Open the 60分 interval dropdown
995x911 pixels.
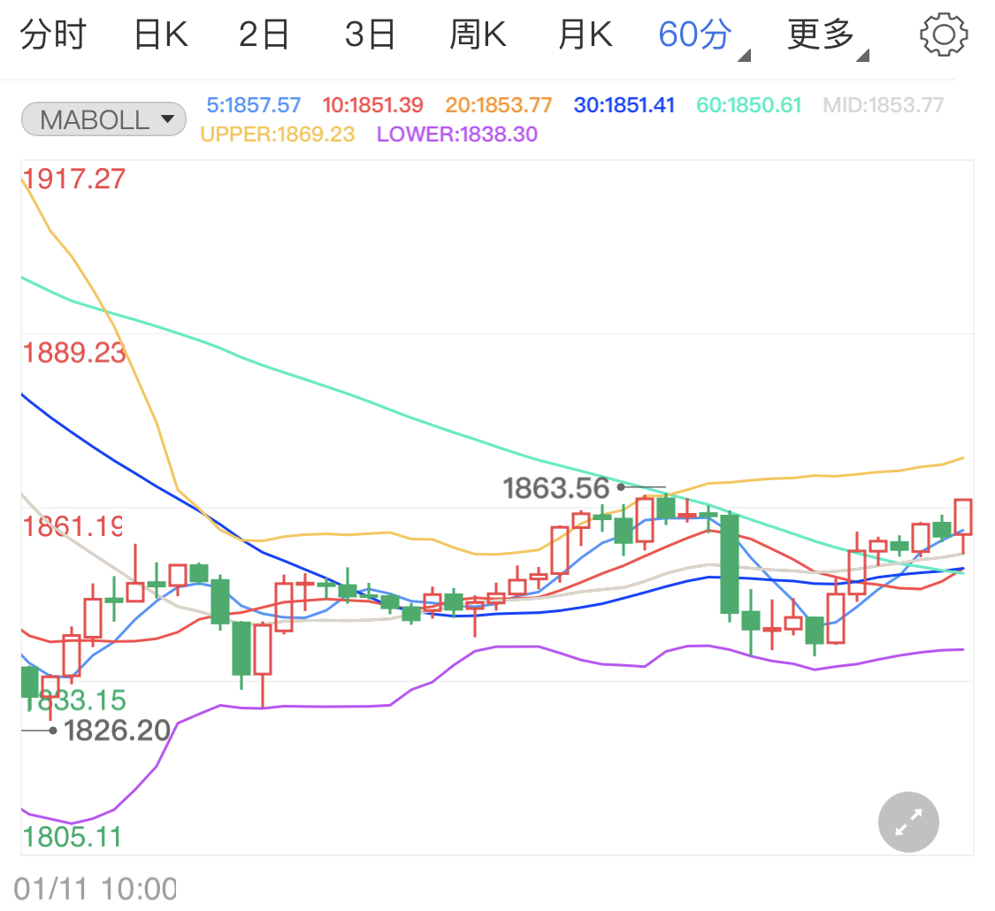703,37
